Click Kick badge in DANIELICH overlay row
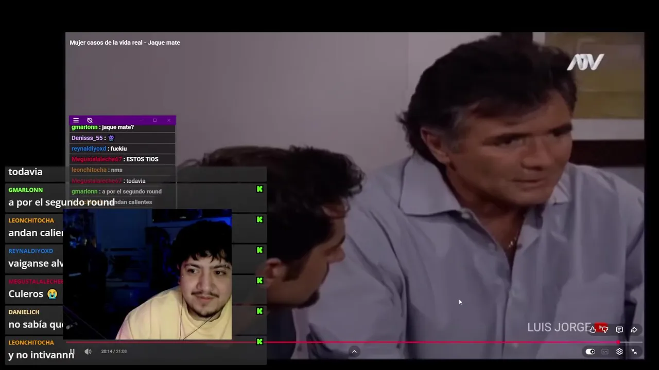 [259, 311]
